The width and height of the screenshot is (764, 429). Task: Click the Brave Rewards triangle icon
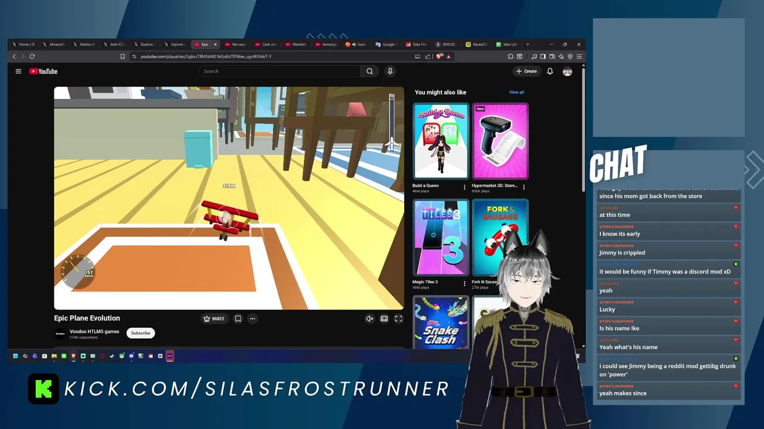pos(448,57)
